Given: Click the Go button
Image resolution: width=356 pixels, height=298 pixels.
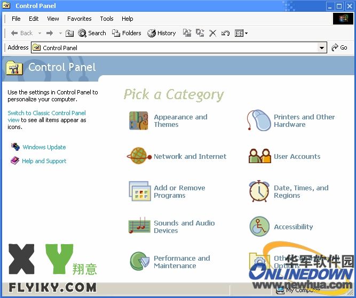Looking at the screenshot, I should [339, 47].
